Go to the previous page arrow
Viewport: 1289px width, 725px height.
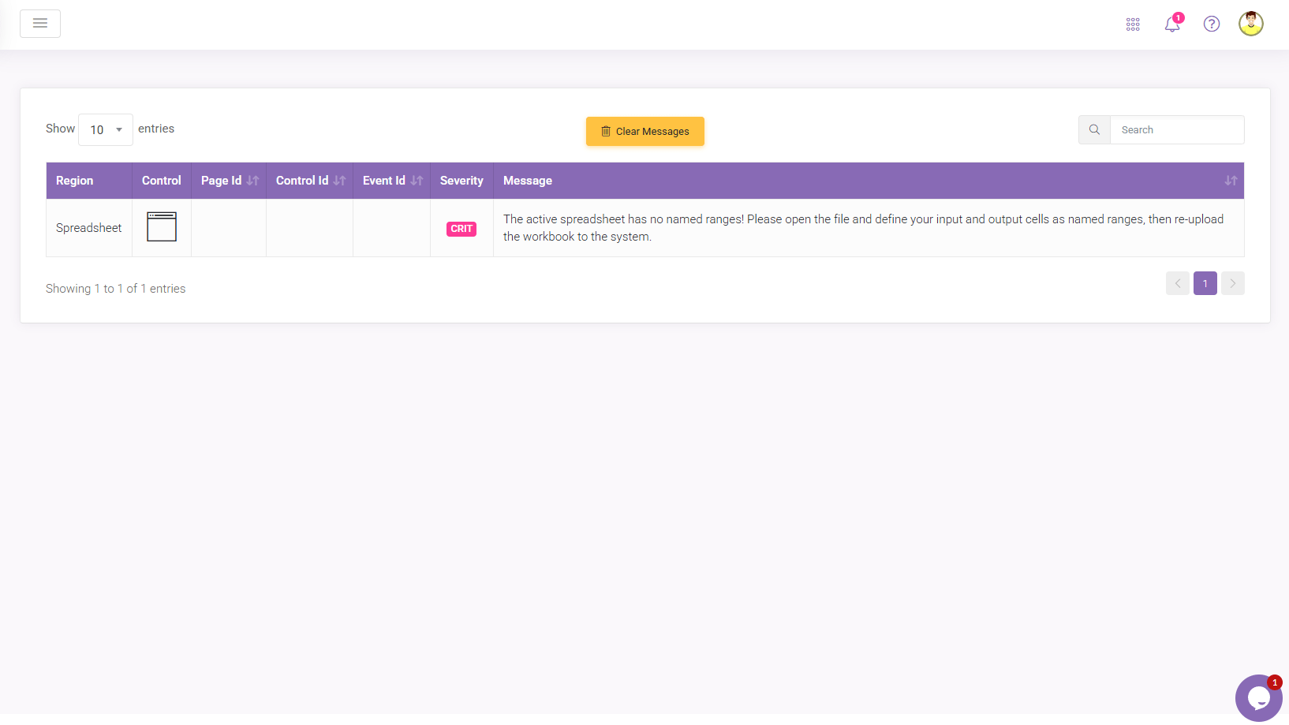click(1177, 284)
